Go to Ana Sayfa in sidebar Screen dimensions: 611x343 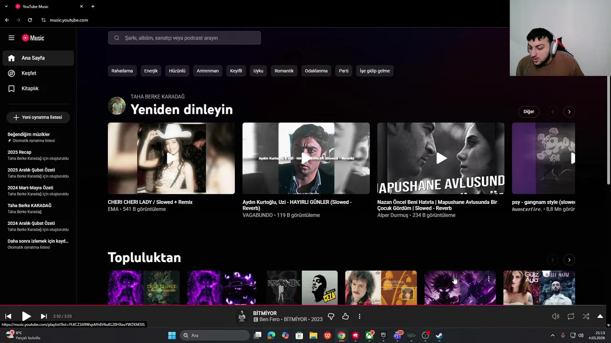click(x=38, y=58)
